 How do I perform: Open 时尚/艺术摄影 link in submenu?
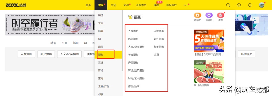[x=136, y=78]
